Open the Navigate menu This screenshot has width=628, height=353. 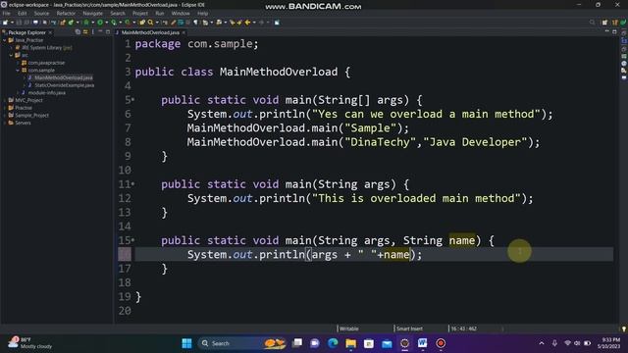tap(92, 13)
